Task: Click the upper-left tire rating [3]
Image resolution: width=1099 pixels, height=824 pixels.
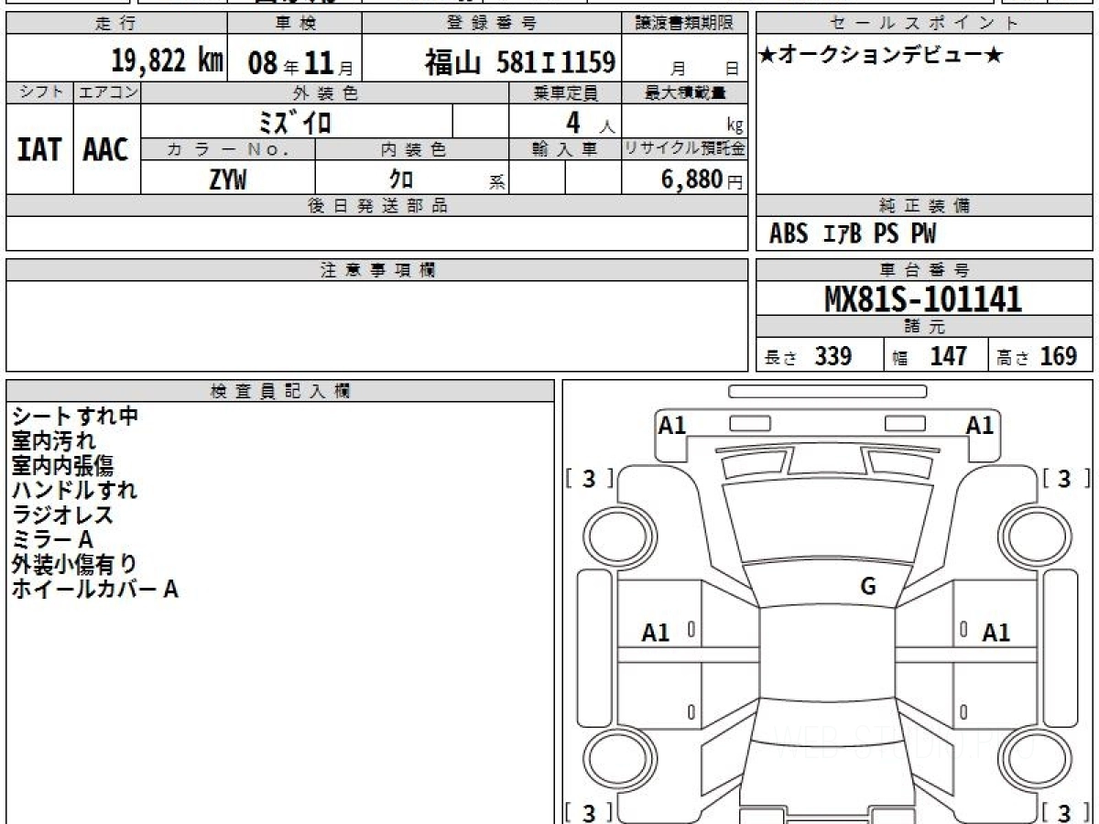Action: tap(590, 479)
